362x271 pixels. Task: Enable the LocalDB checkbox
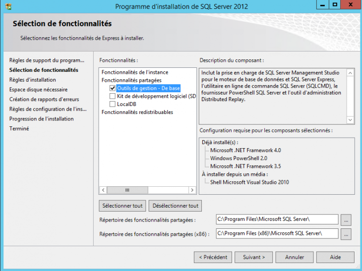(113, 104)
